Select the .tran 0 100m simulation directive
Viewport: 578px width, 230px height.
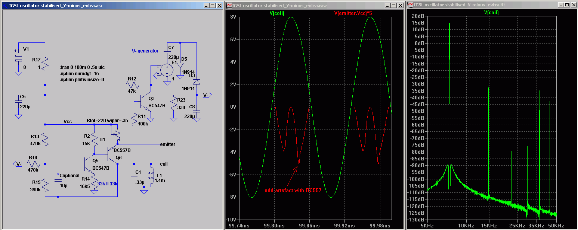(81, 67)
